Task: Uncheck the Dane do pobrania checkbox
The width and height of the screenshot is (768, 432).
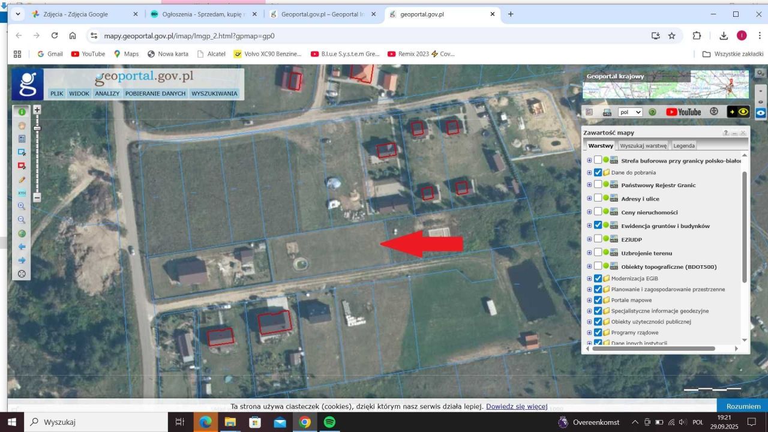Action: (x=598, y=172)
